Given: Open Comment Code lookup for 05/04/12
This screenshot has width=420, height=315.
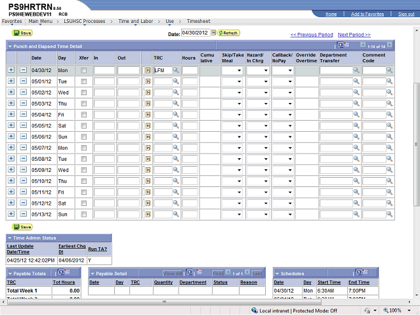Looking at the screenshot, I should click(x=389, y=115).
